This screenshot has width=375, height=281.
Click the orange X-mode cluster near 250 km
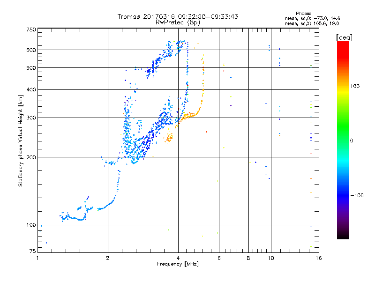[169, 137]
